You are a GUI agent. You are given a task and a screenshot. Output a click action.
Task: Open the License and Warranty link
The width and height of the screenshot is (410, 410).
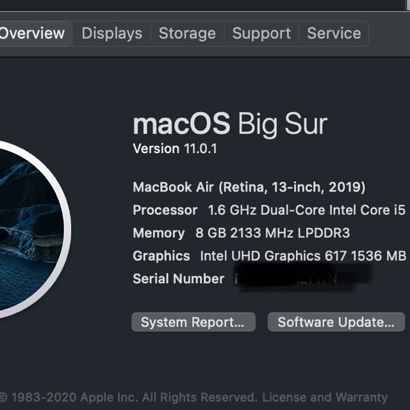pos(325,397)
